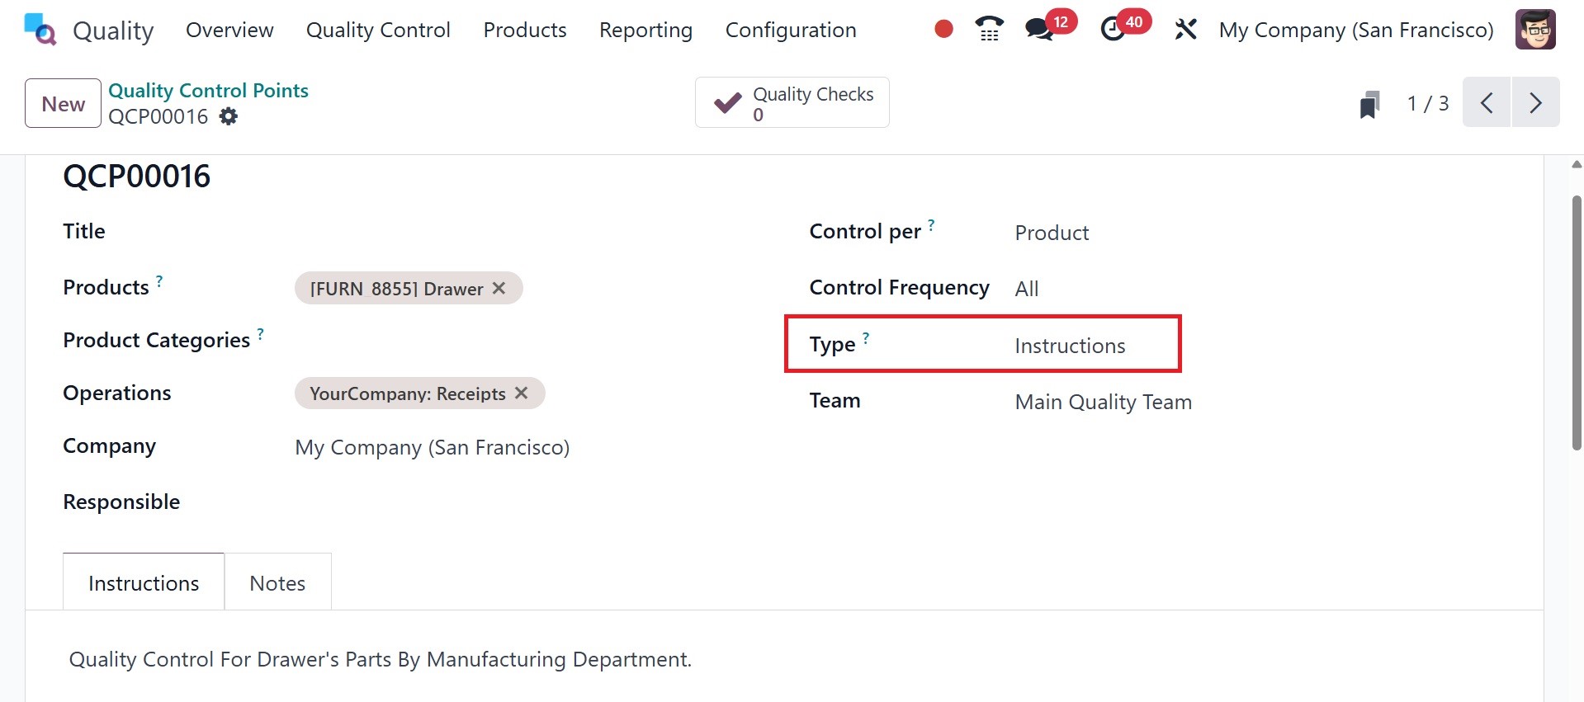Click the bookmark icon near pager
The width and height of the screenshot is (1584, 702).
pos(1369,105)
